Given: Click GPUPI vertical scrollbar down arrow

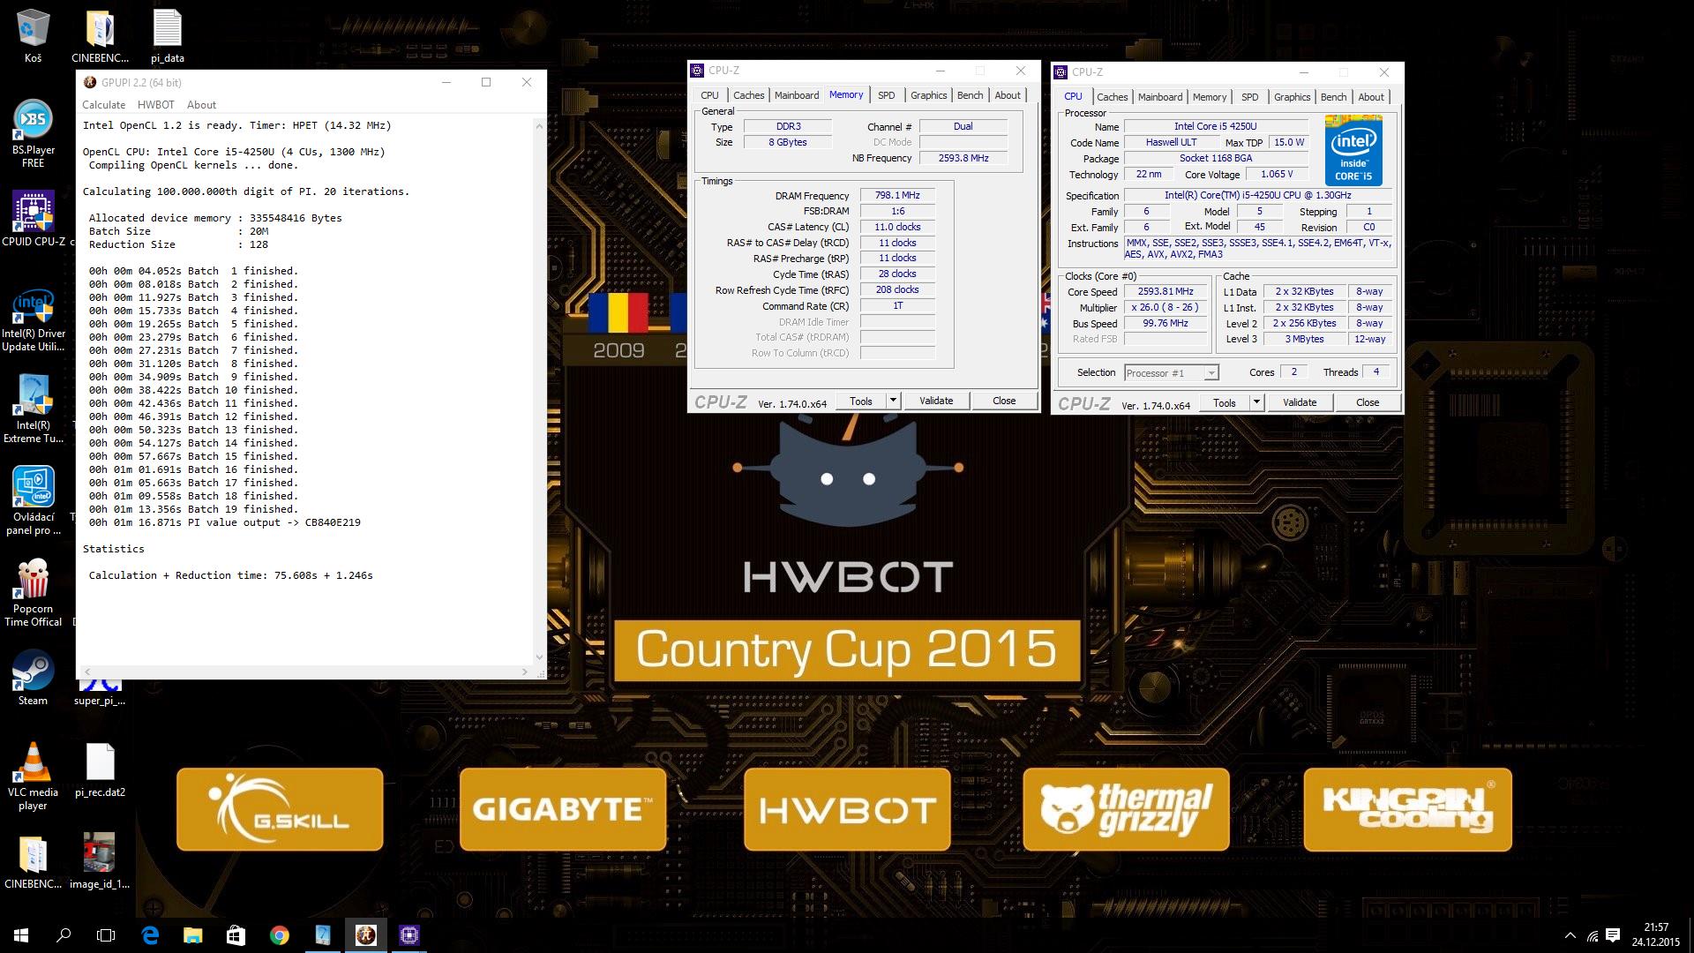Looking at the screenshot, I should pos(539,657).
